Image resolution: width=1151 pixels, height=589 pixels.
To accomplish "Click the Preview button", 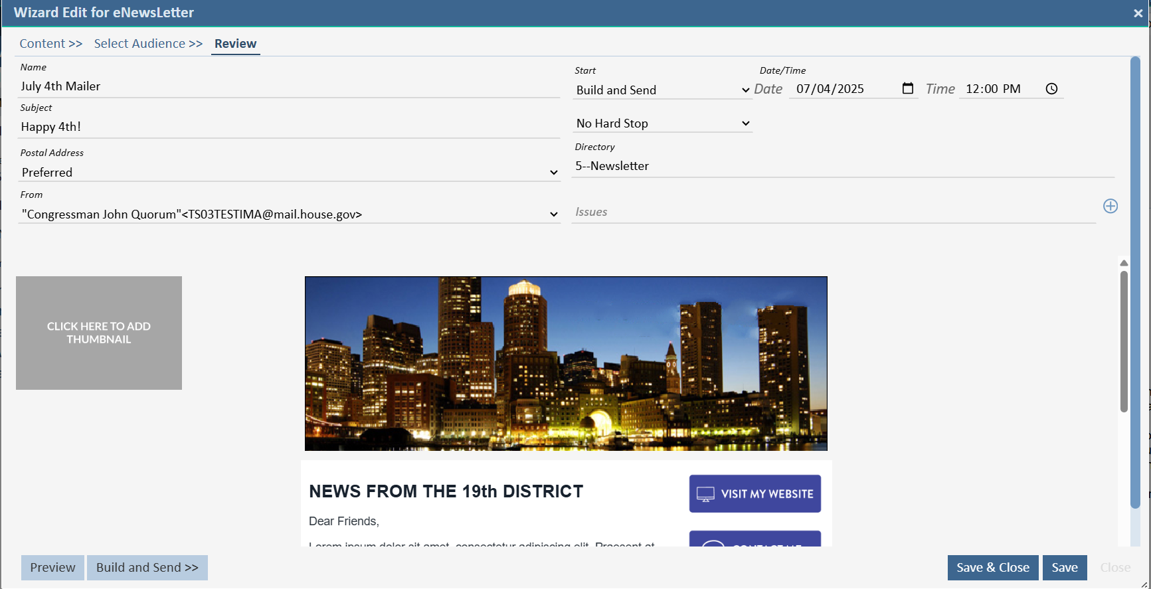I will coord(52,568).
